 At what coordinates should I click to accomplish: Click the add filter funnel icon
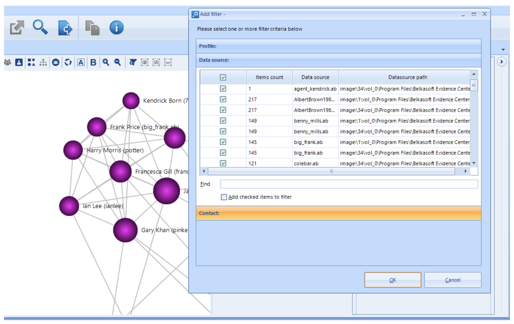[x=133, y=62]
